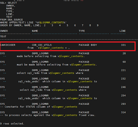The width and height of the screenshot is (138, 127).
Task: Click line number 246
Action: coord(123,87)
